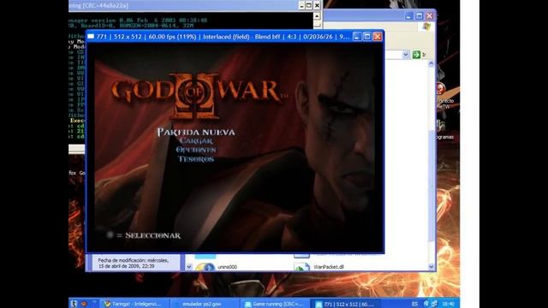Click the GS window title bar icon
The width and height of the screenshot is (548, 308).
point(91,36)
